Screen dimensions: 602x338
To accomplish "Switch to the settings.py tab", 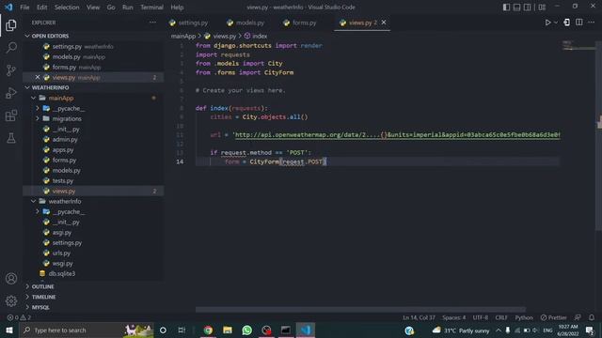I will pos(188,23).
